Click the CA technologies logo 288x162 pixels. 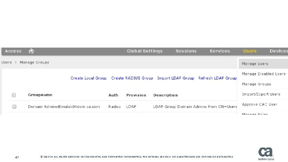click(x=266, y=154)
